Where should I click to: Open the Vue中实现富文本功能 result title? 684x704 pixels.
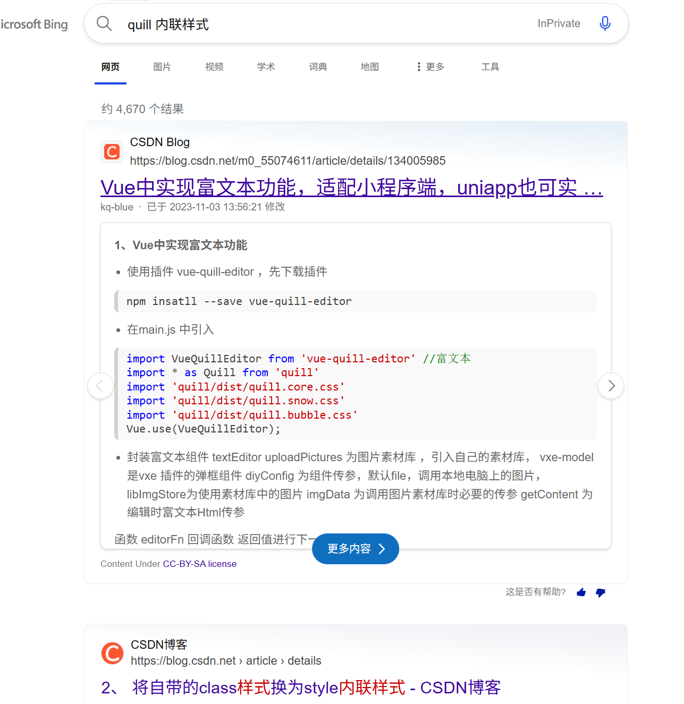pyautogui.click(x=351, y=187)
